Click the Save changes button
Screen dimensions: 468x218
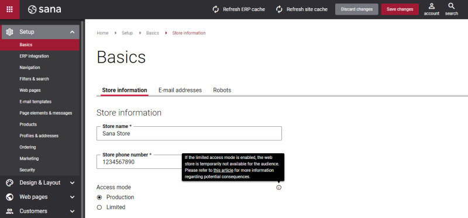coord(400,9)
